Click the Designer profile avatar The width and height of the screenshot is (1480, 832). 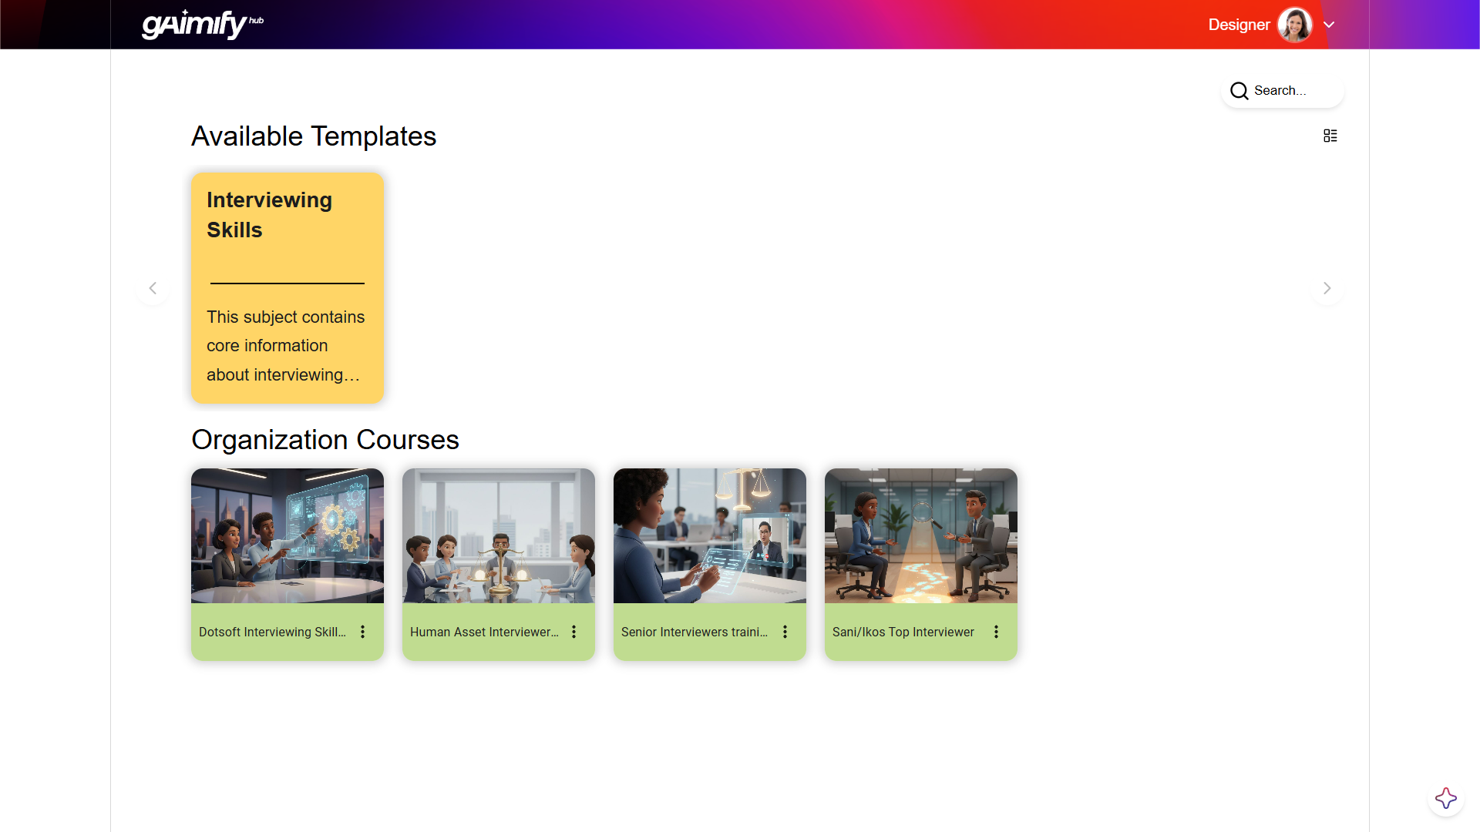(1294, 25)
